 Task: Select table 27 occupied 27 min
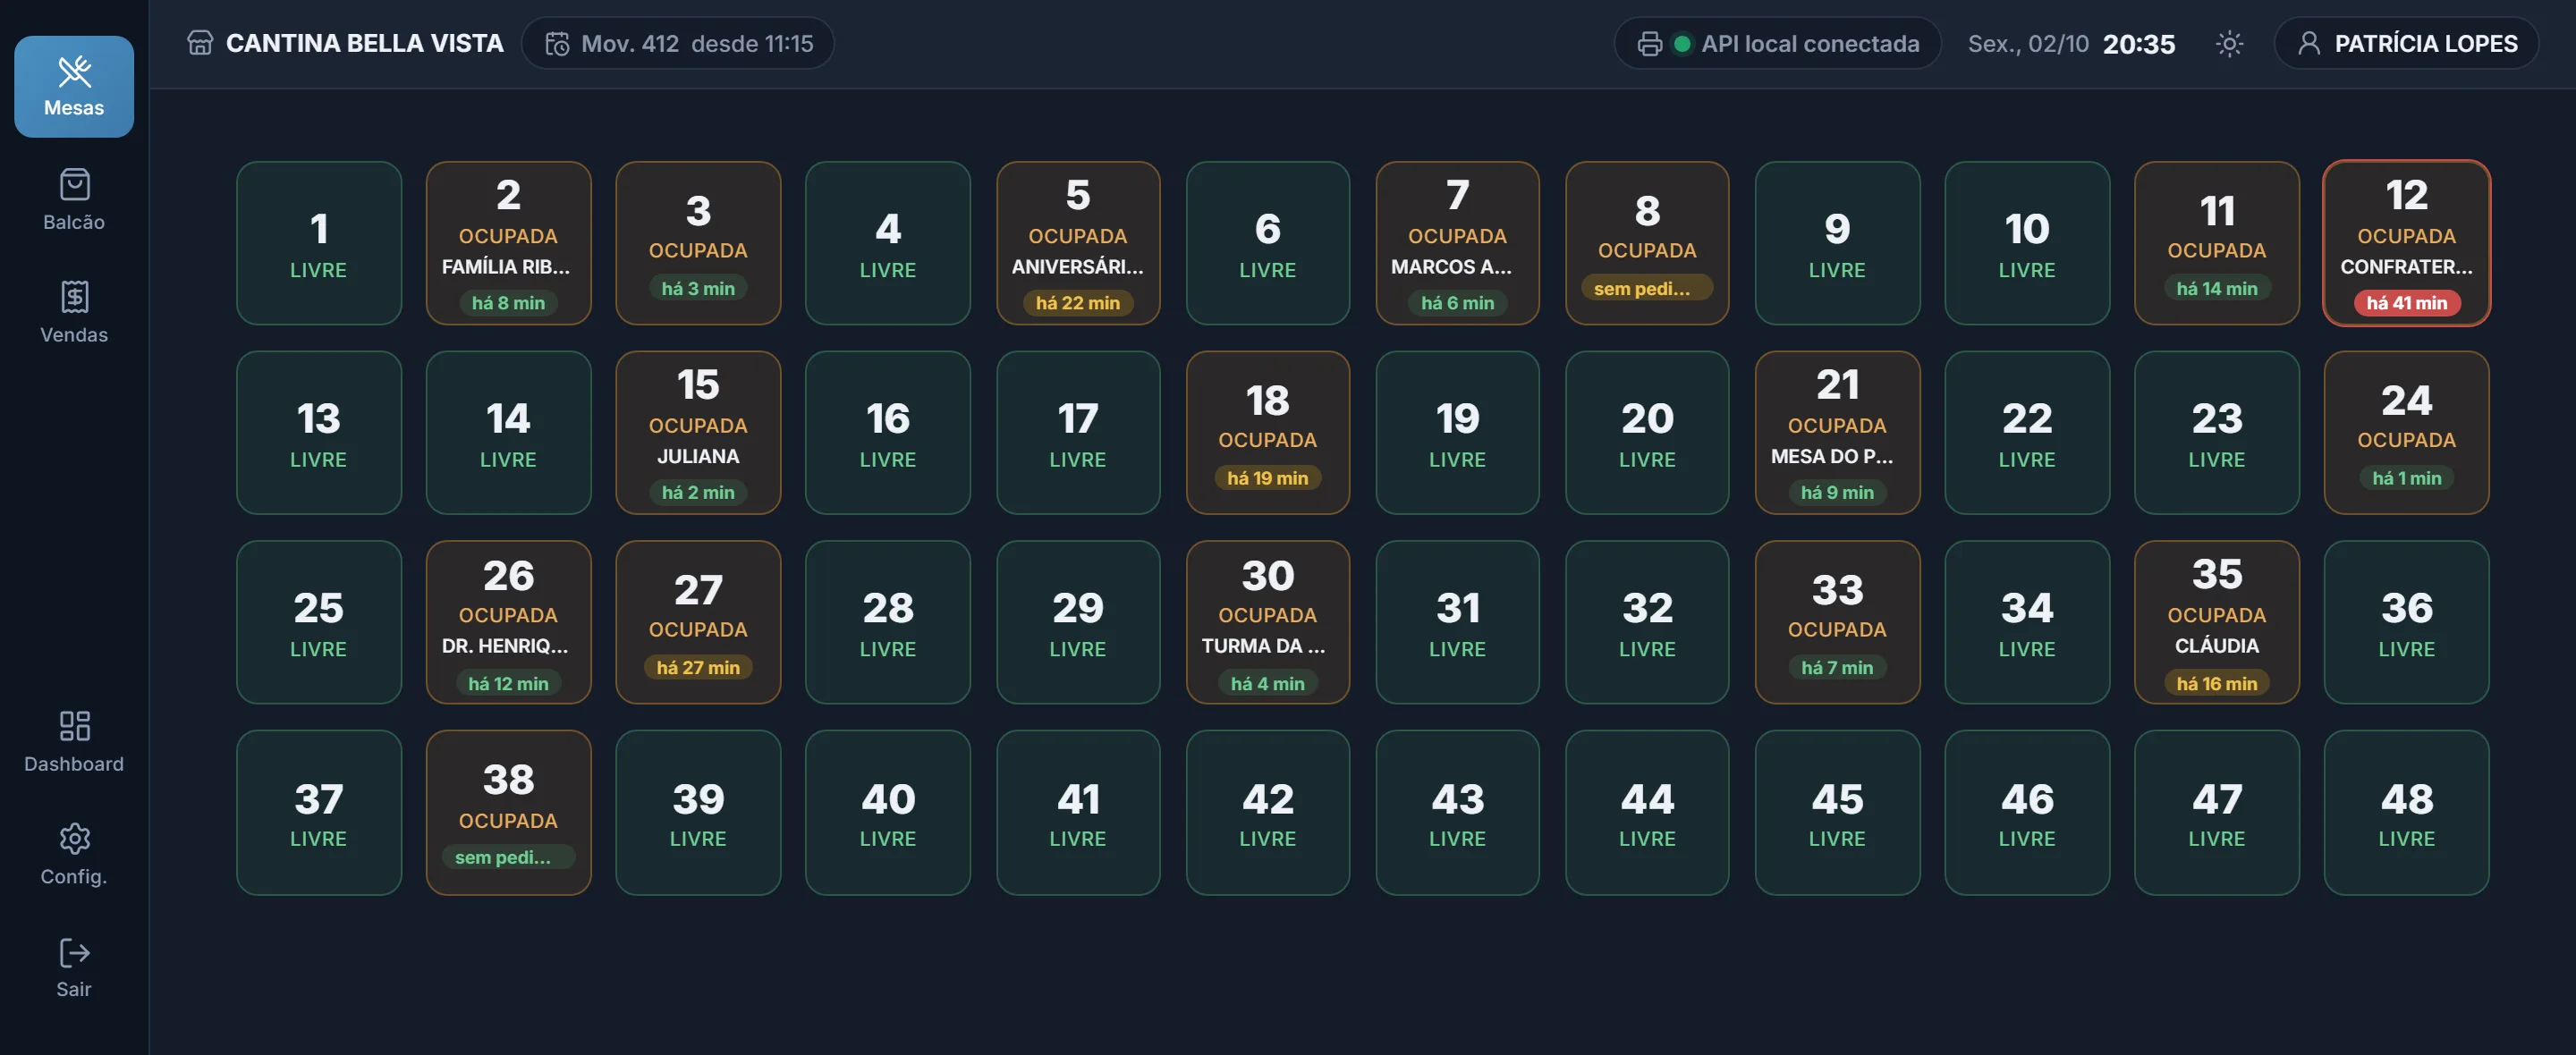pyautogui.click(x=698, y=622)
